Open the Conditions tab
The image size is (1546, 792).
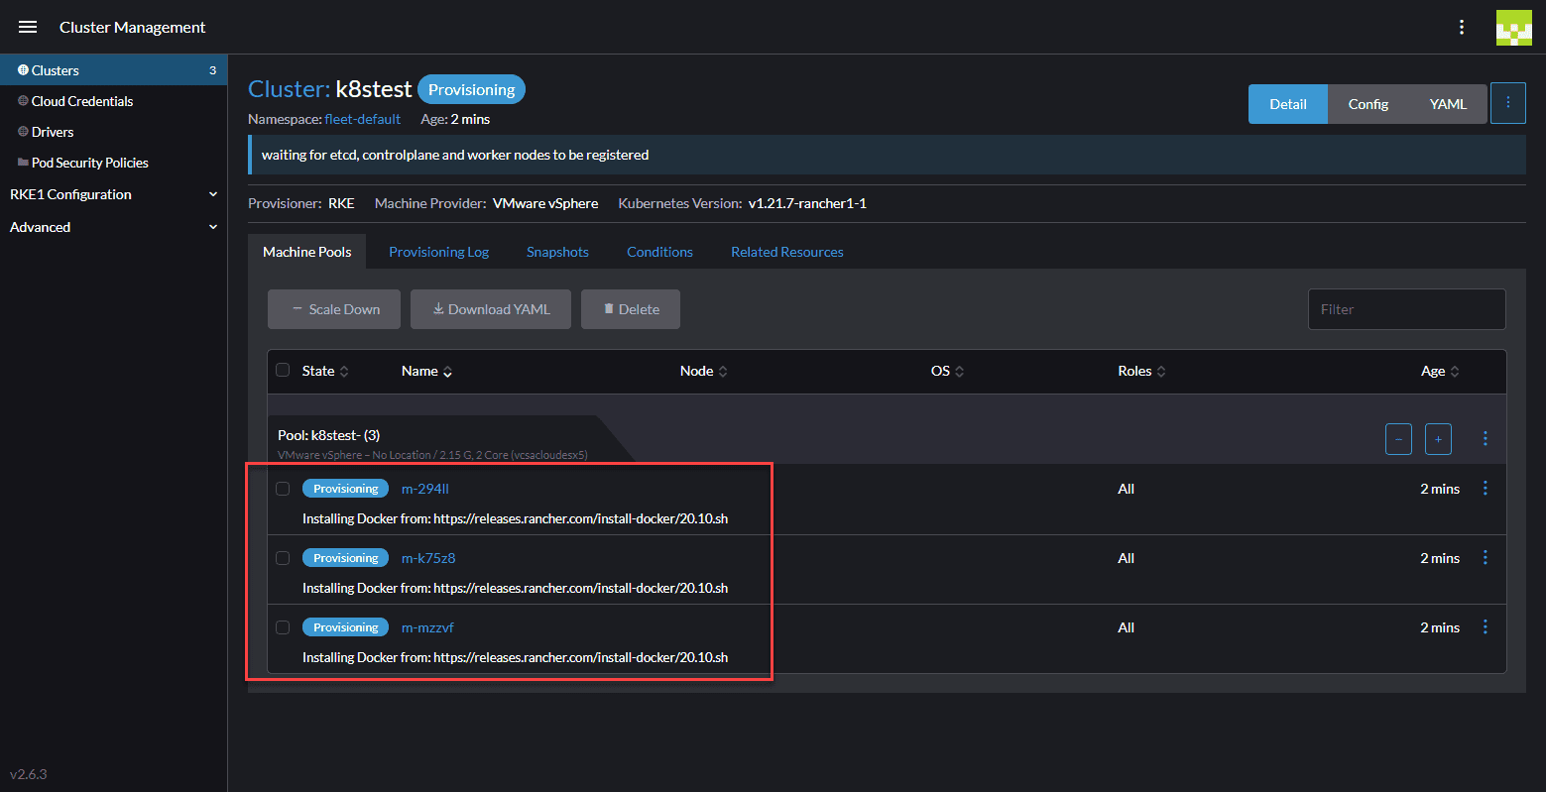pos(659,252)
